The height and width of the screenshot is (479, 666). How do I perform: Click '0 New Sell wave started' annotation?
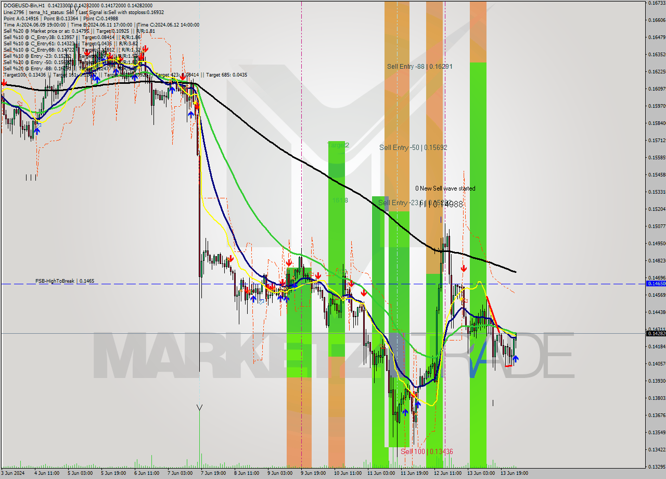(x=445, y=188)
